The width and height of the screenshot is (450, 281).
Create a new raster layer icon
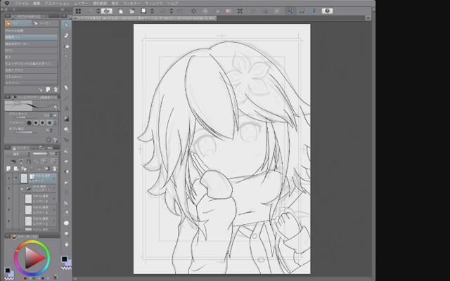(8, 169)
